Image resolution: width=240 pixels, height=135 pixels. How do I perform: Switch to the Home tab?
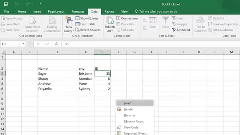(x=22, y=12)
